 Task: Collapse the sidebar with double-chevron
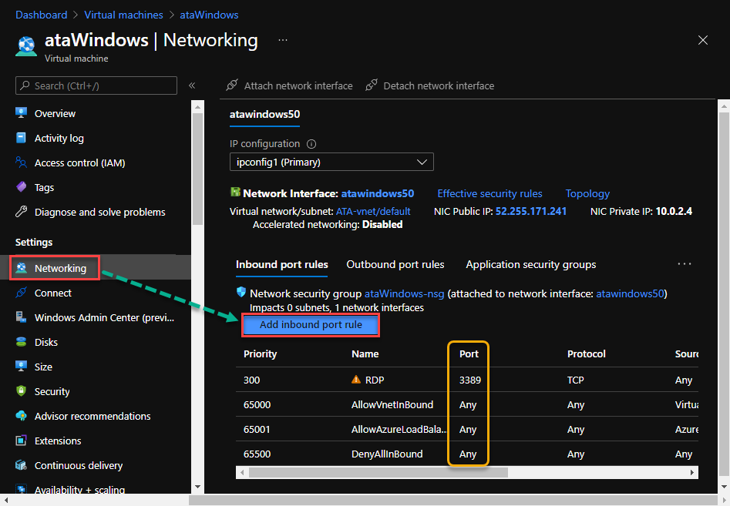click(x=192, y=85)
